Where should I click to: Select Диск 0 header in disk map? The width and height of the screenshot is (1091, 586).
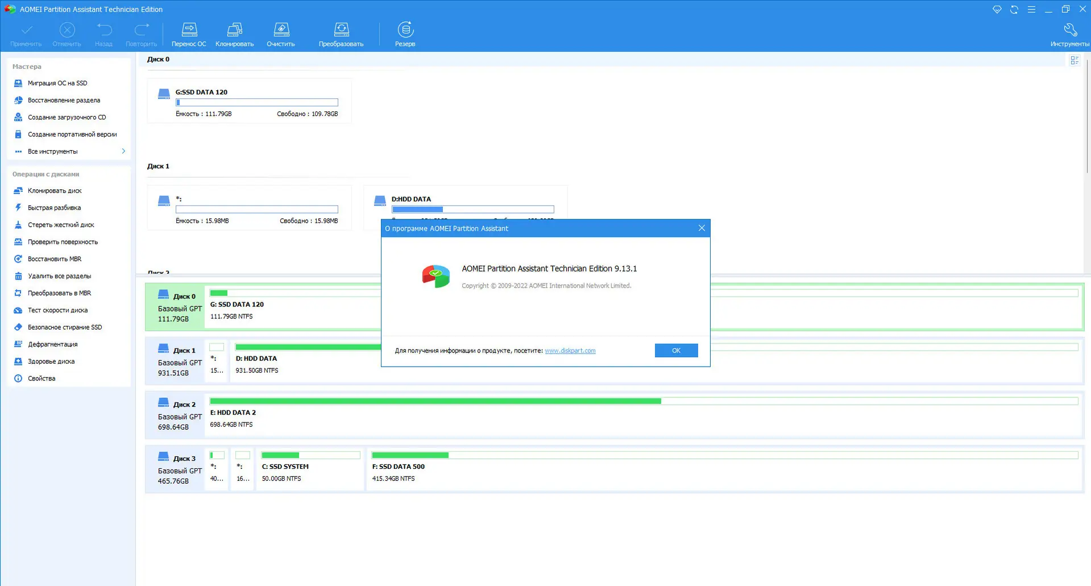pos(175,307)
